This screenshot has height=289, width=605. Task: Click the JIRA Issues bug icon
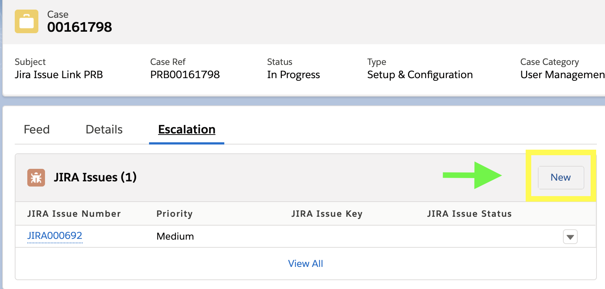point(36,178)
